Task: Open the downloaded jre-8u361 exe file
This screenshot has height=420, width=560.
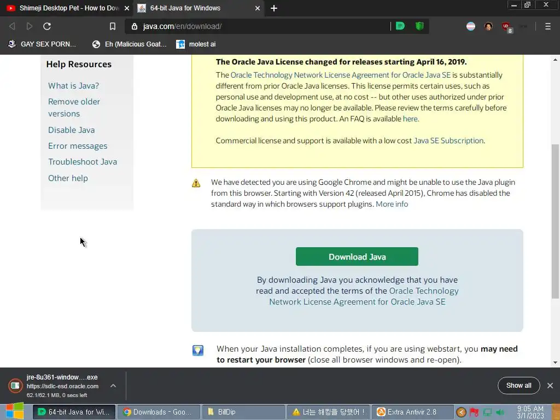Action: click(62, 377)
